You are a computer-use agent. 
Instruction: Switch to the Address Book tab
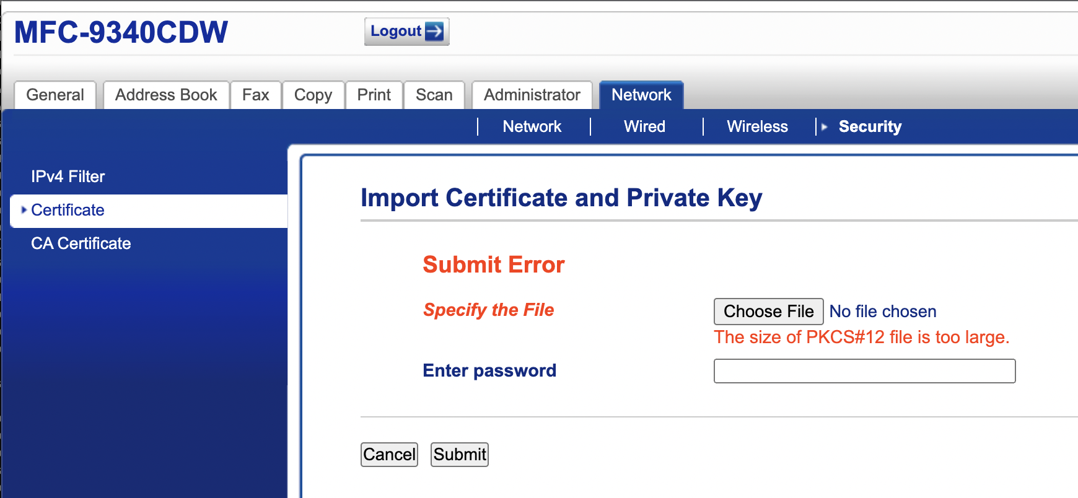[166, 95]
